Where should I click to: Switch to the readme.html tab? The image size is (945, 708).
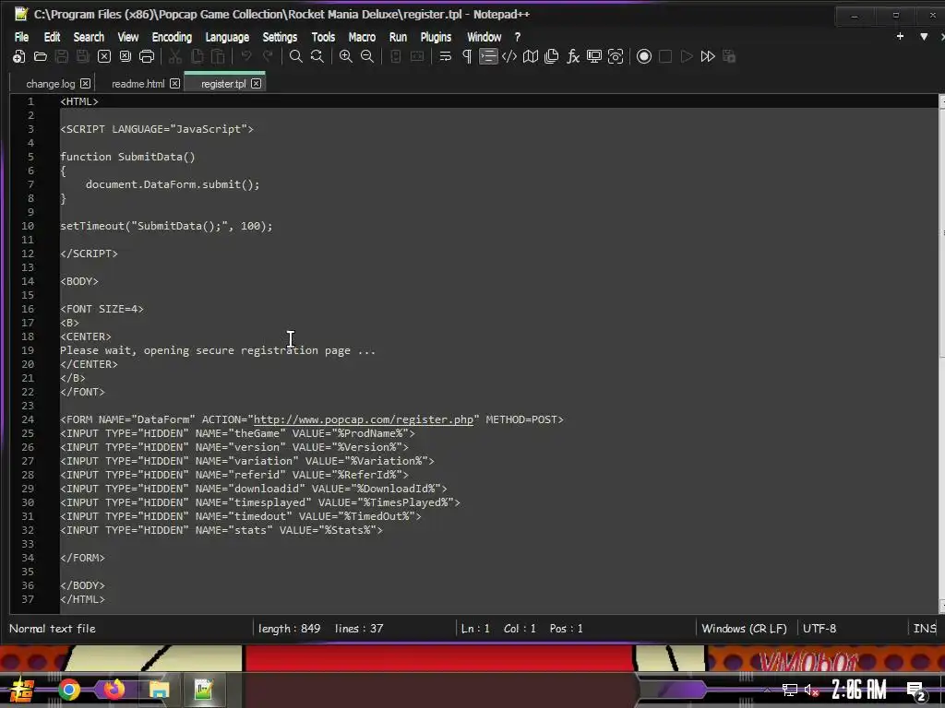(x=138, y=84)
